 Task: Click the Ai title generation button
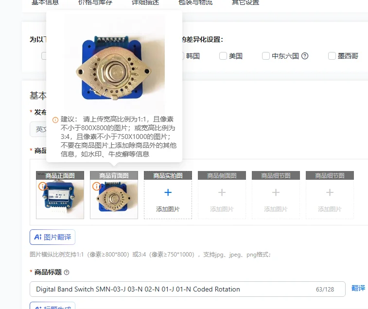(x=53, y=306)
